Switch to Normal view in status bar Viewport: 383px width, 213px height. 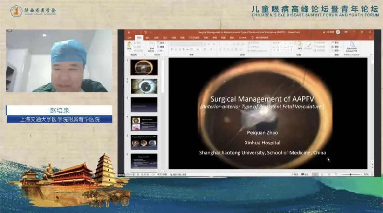(x=315, y=174)
